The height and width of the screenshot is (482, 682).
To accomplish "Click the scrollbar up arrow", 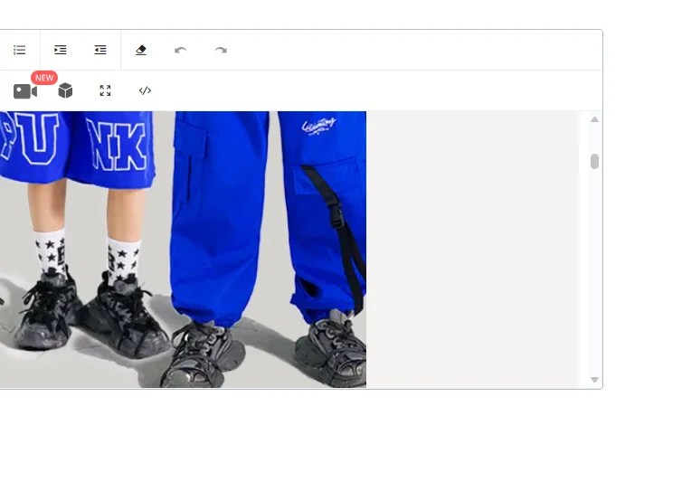I will point(594,119).
